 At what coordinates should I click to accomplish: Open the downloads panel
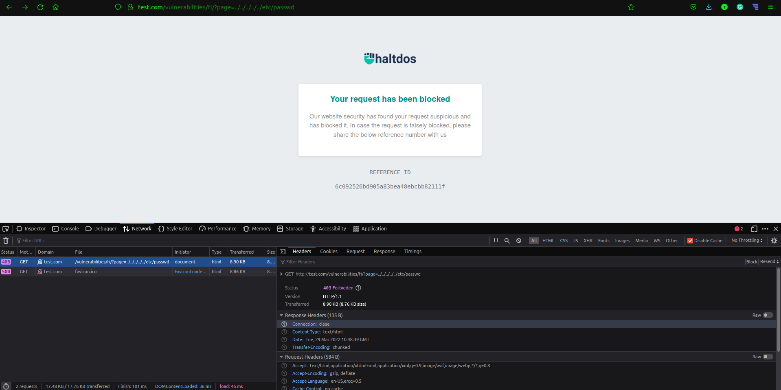pyautogui.click(x=709, y=7)
